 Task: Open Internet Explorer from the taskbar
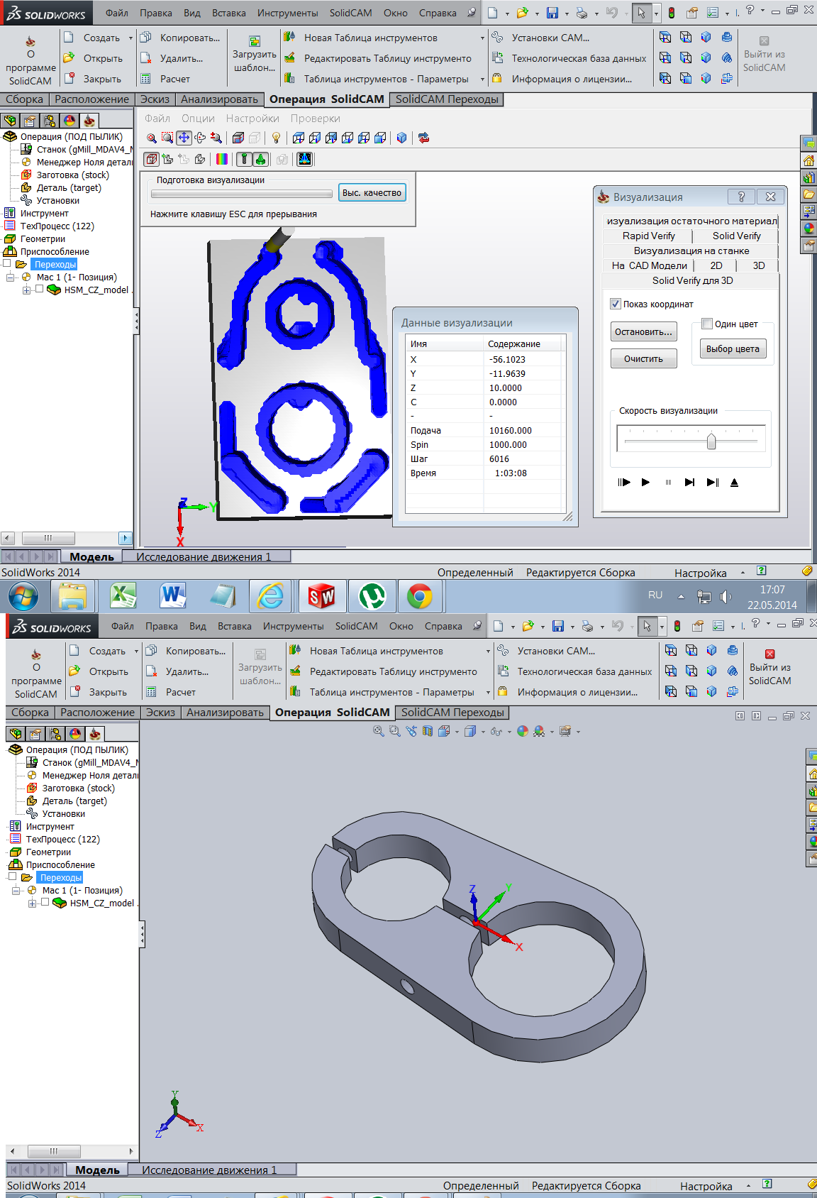[271, 595]
